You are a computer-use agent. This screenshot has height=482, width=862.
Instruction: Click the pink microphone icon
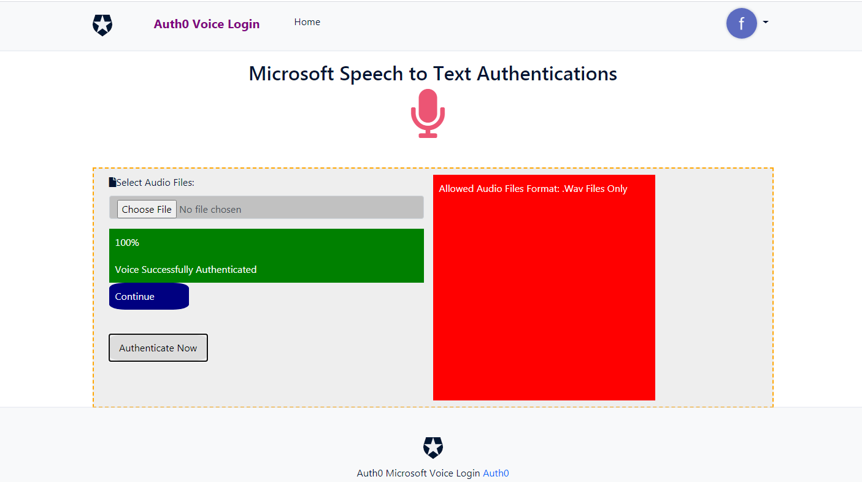(428, 113)
